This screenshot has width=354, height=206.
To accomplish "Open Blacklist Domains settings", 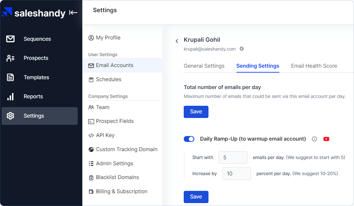I will 118,177.
